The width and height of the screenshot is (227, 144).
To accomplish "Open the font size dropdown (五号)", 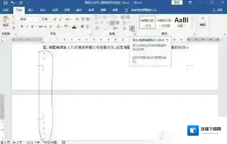I will click(46, 19).
